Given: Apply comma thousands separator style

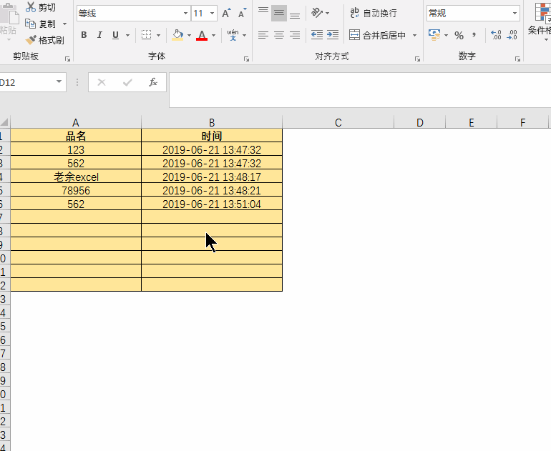Looking at the screenshot, I should pyautogui.click(x=474, y=35).
